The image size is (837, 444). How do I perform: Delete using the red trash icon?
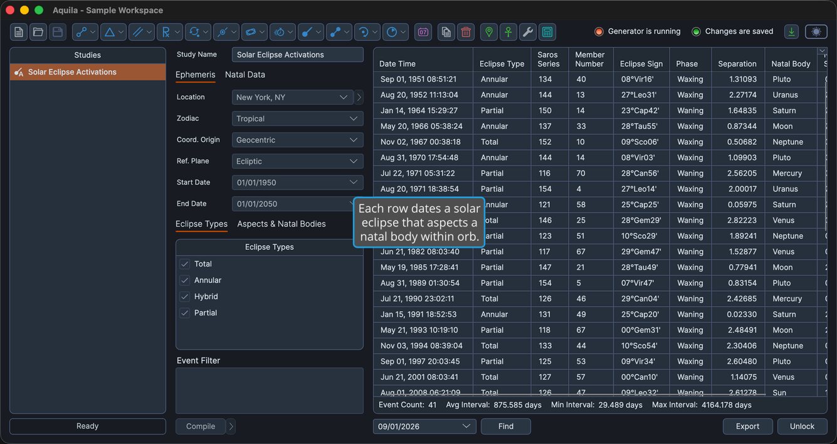466,32
